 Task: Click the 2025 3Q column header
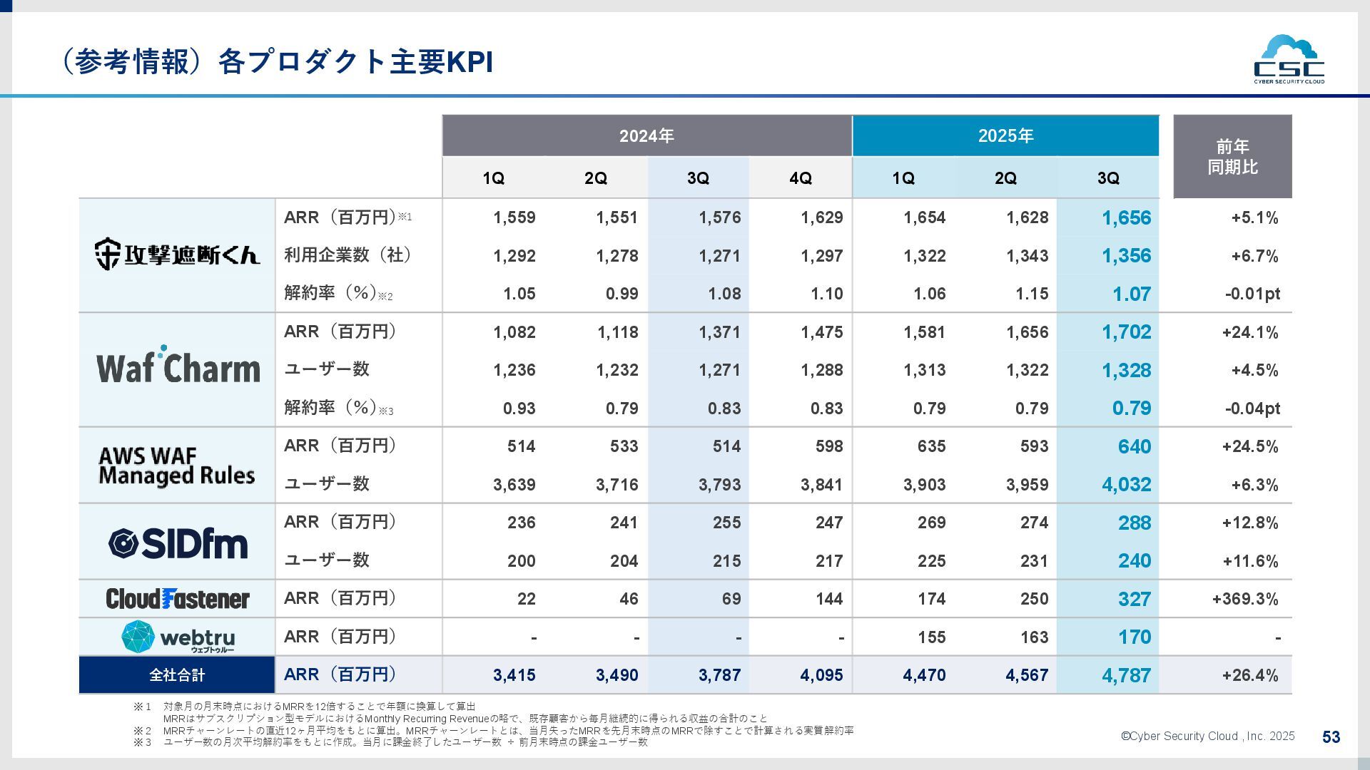(1108, 178)
